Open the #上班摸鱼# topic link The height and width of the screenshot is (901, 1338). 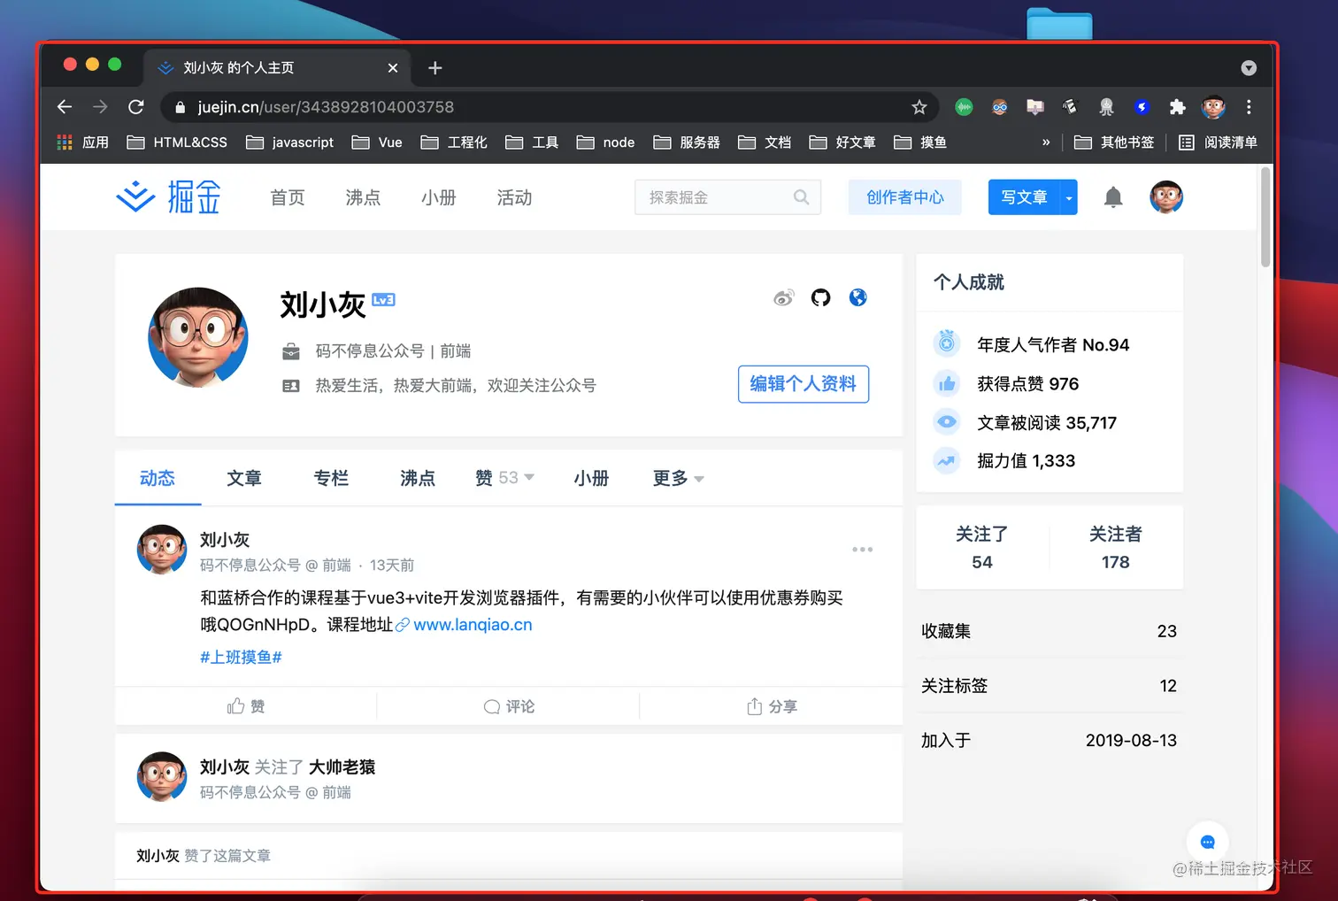point(241,657)
